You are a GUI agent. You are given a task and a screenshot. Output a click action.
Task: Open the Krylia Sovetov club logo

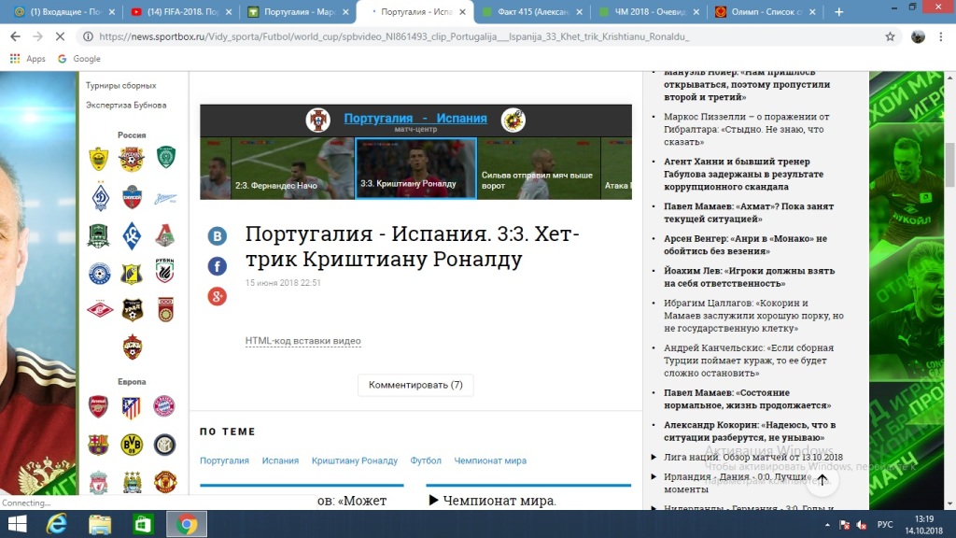point(132,236)
